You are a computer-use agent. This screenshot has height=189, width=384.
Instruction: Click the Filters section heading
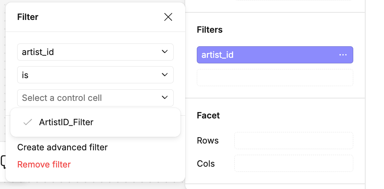point(210,30)
